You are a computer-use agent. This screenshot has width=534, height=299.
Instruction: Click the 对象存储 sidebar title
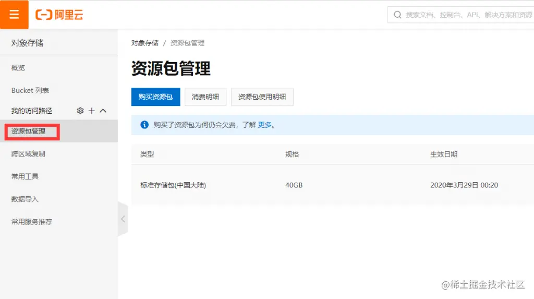[x=27, y=43]
